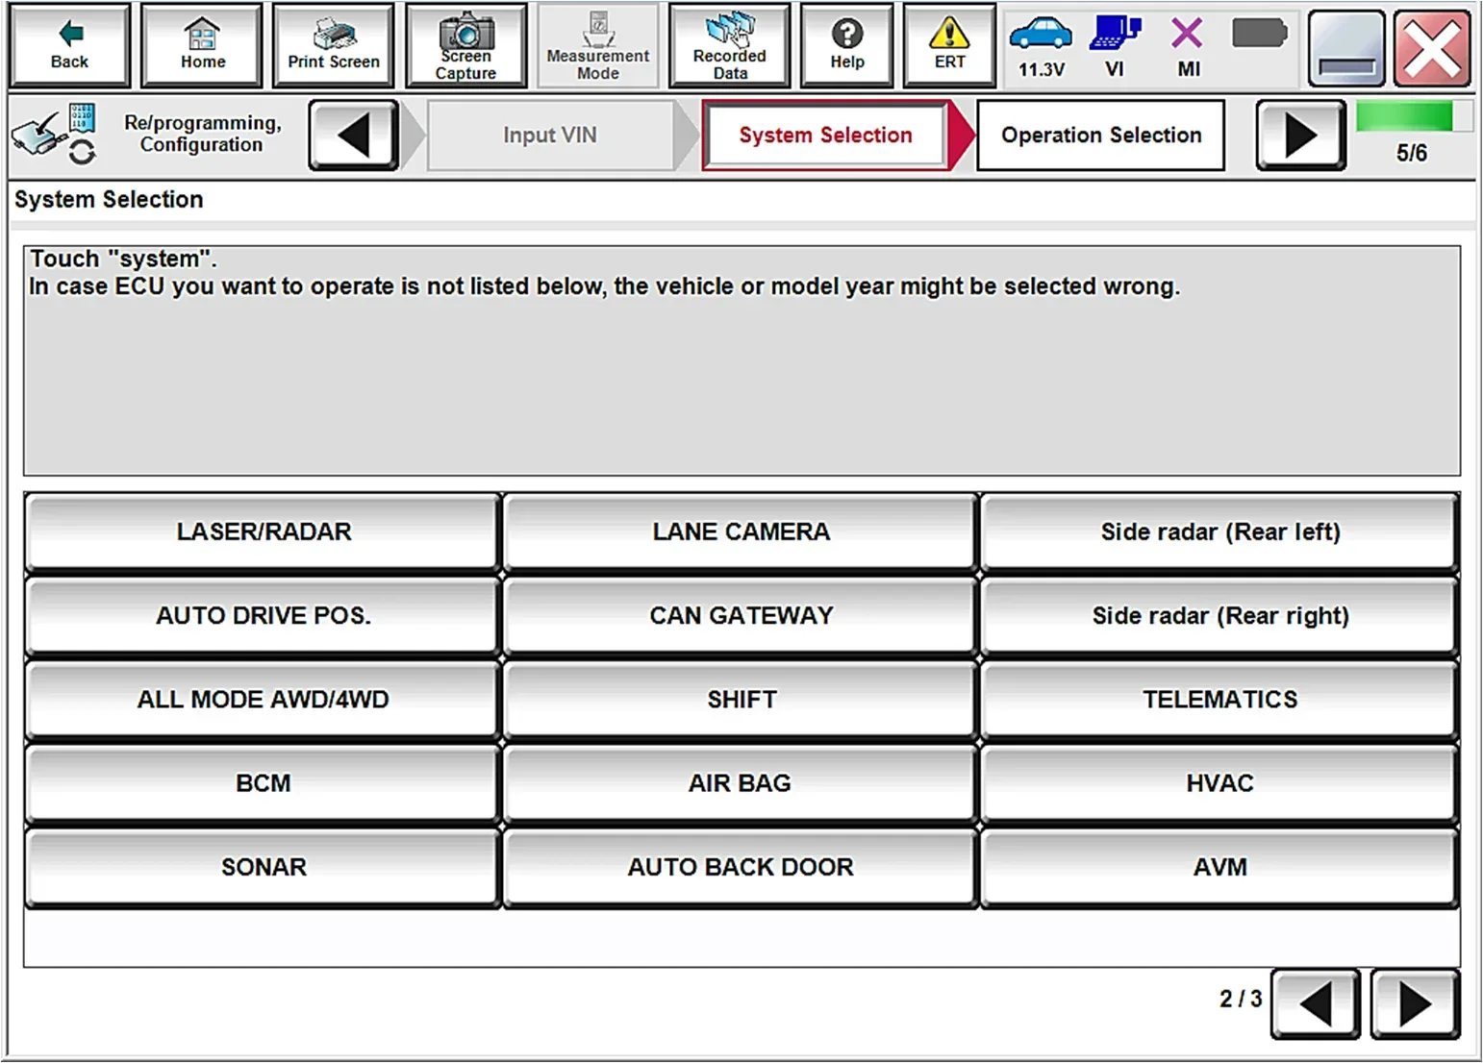Open Measurement Mode
Screen dimensions: 1483x1063
tap(597, 45)
